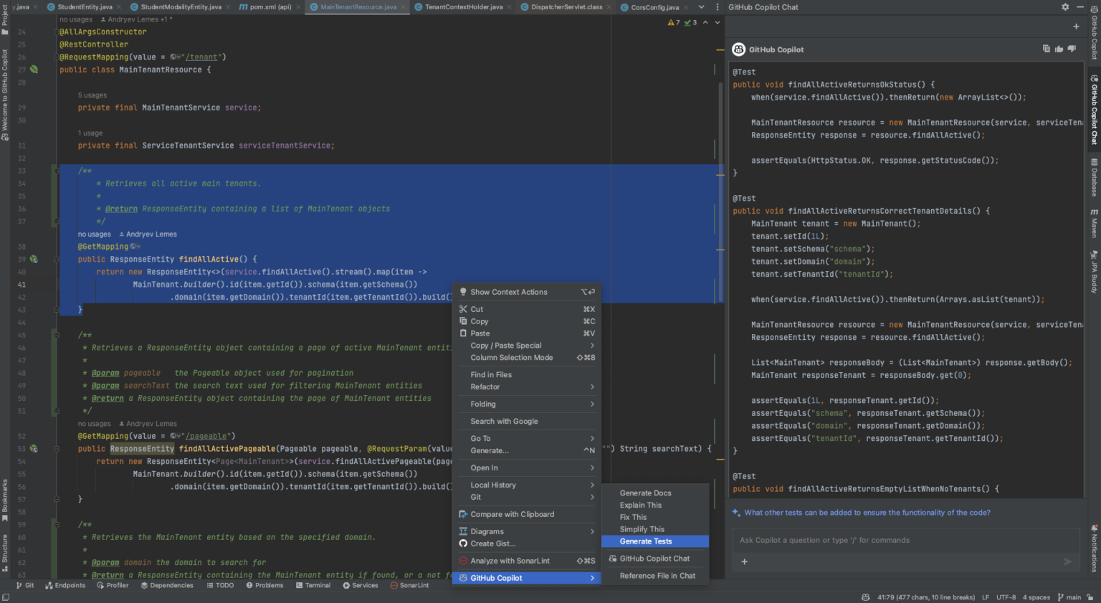Expand Local History submenu

[x=527, y=485]
